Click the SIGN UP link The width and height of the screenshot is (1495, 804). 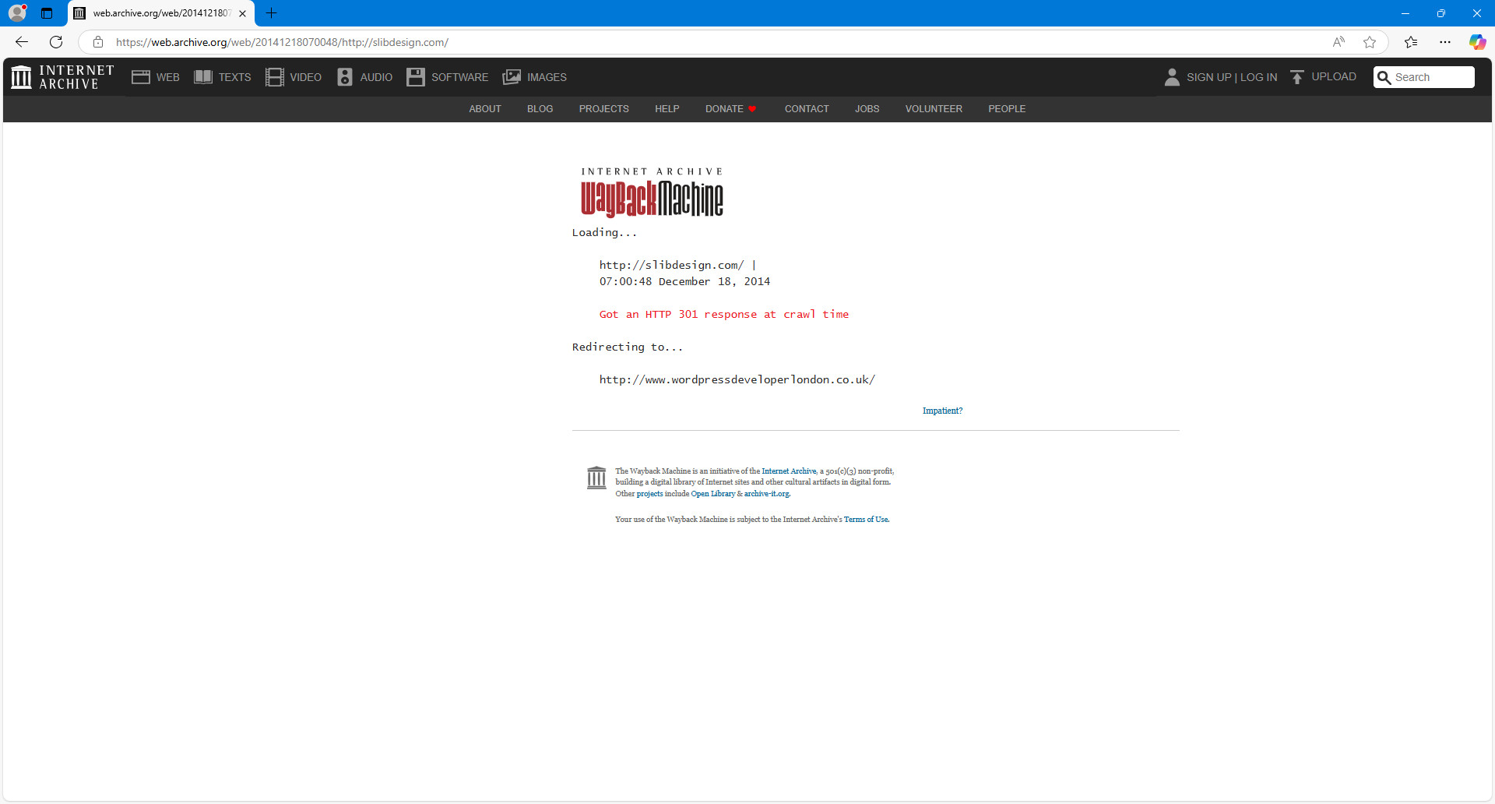point(1209,77)
